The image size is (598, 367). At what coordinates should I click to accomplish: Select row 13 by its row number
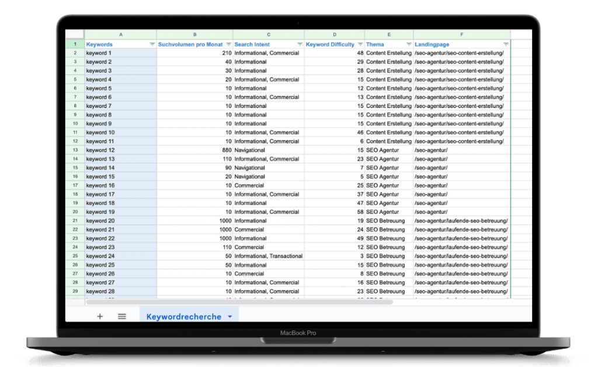(x=75, y=150)
